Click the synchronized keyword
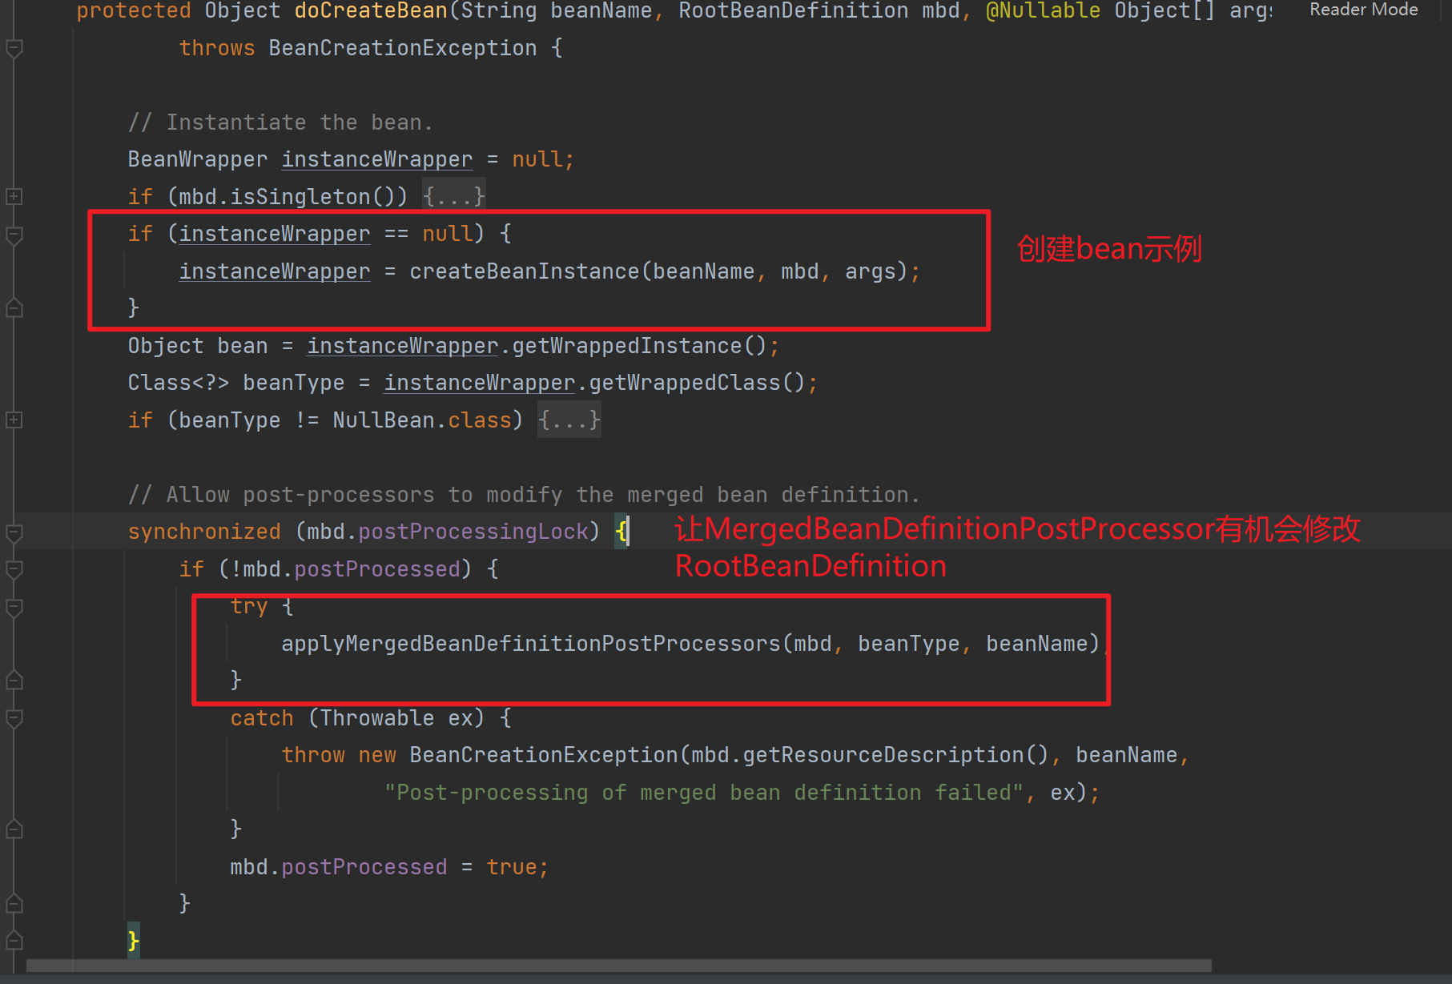Screen dimensions: 1452x984 click(x=204, y=532)
